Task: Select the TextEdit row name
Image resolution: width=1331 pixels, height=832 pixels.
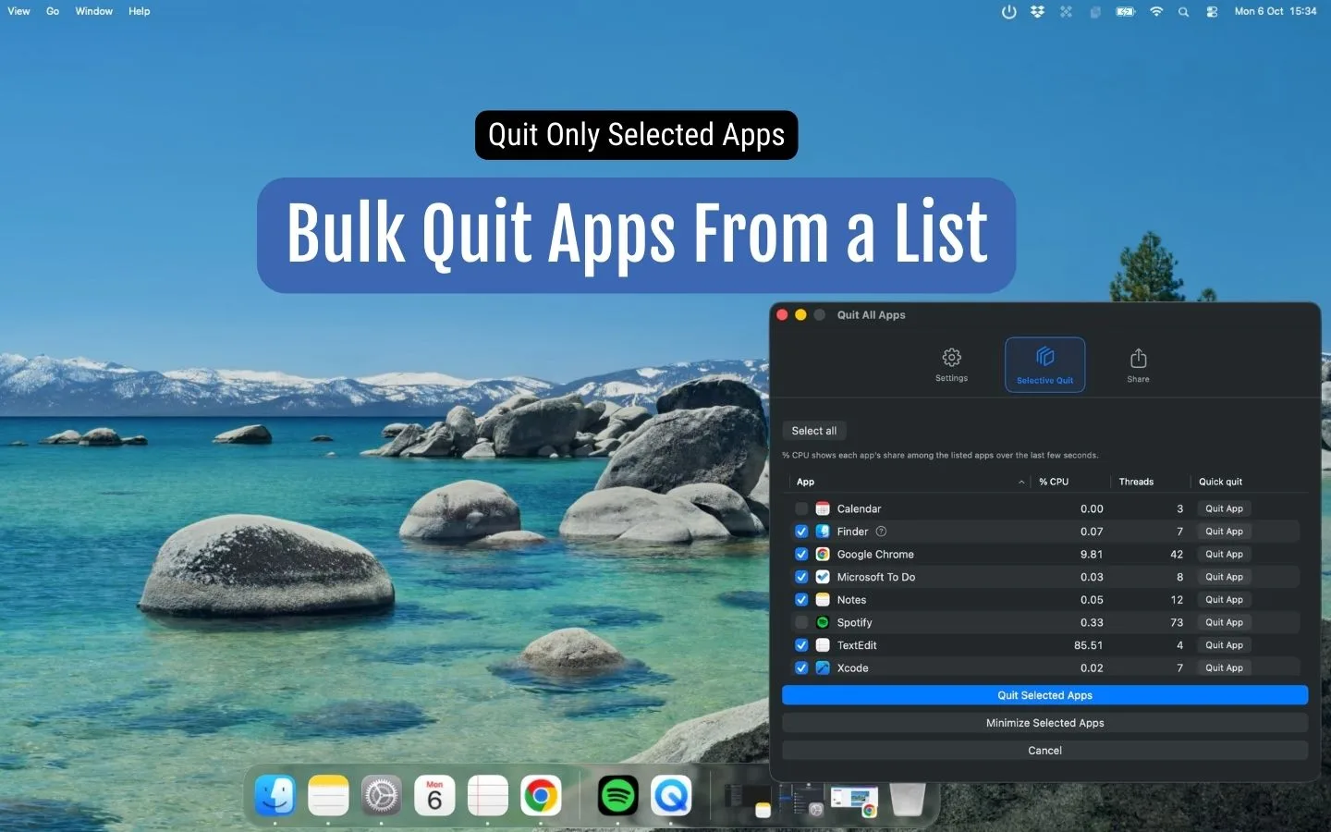Action: pos(857,645)
